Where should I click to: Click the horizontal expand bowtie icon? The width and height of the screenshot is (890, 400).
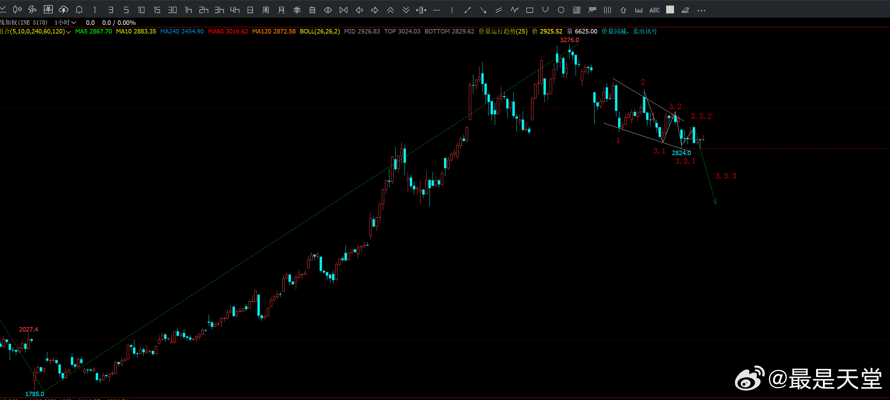(343, 10)
